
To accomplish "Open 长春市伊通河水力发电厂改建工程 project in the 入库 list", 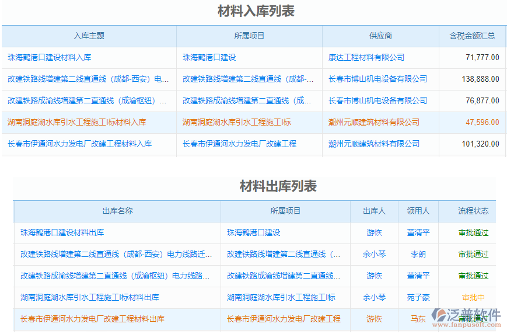I will (239, 144).
